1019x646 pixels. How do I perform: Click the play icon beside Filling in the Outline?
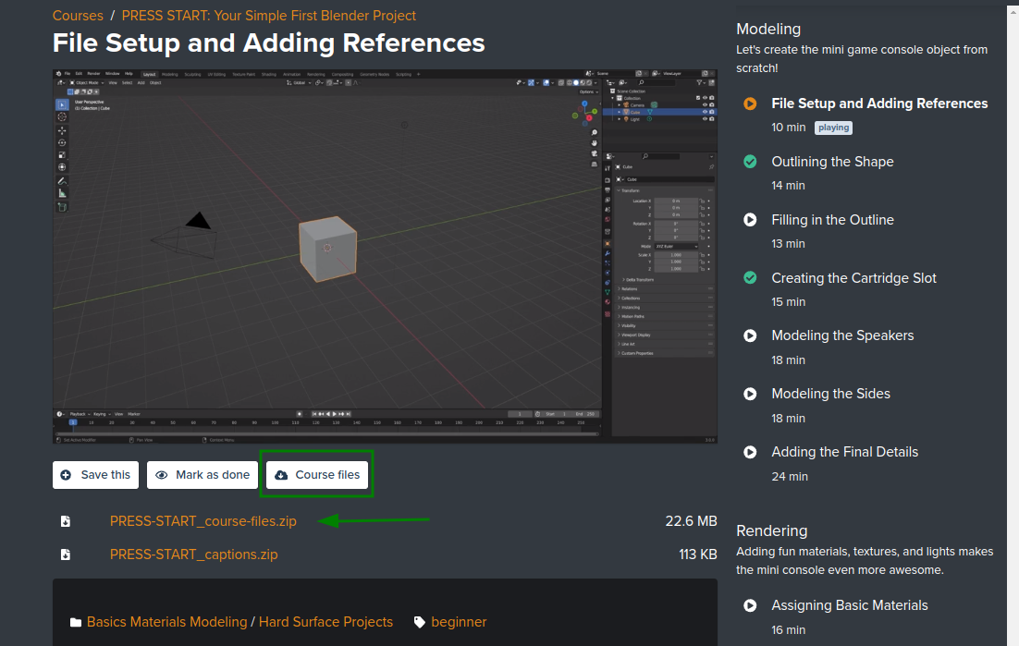751,220
